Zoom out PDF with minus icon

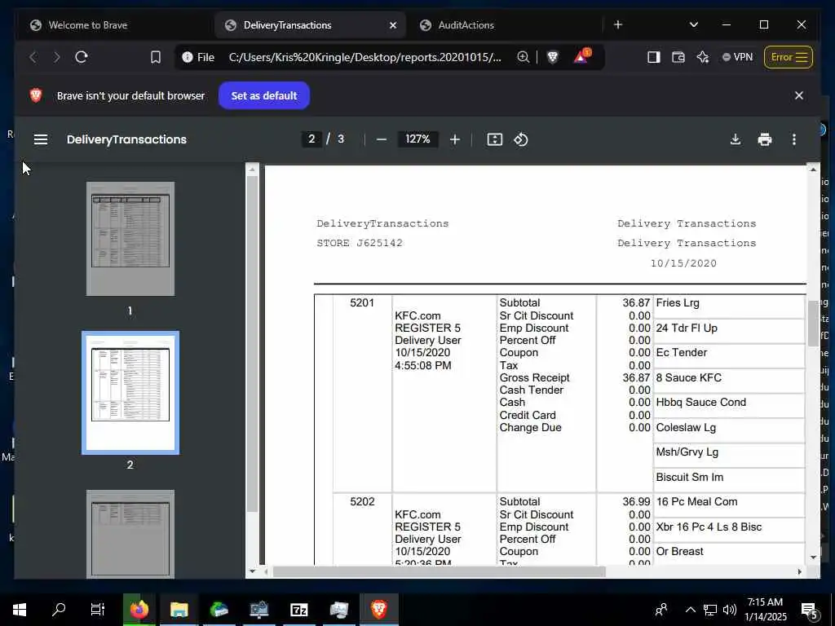tap(382, 139)
